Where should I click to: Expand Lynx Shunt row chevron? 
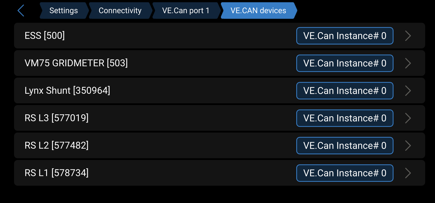[x=408, y=91]
